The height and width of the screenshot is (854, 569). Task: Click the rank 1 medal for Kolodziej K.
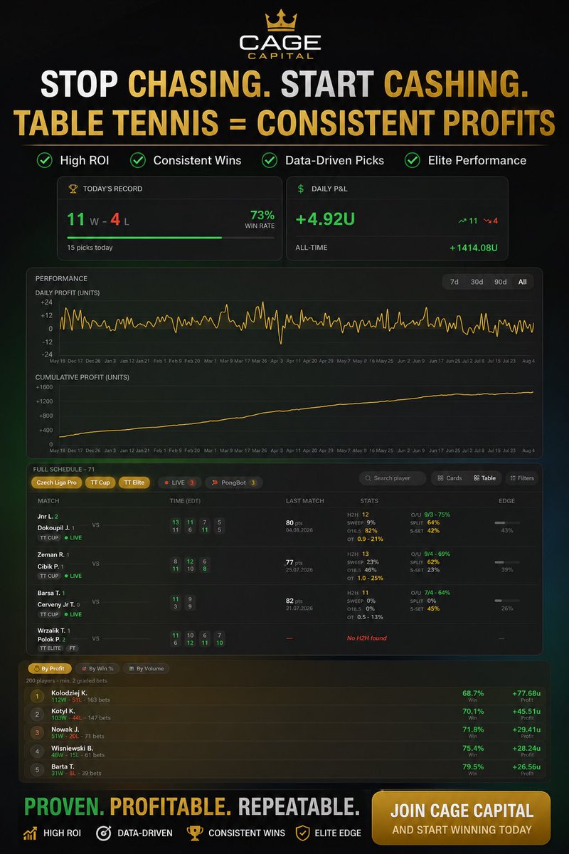click(x=36, y=696)
